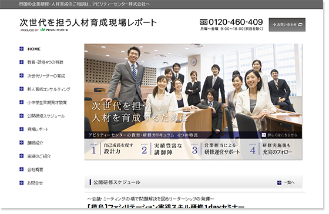The height and width of the screenshot is (214, 329).
Task: Select point 4 充実のフォロー
Action: [271, 149]
